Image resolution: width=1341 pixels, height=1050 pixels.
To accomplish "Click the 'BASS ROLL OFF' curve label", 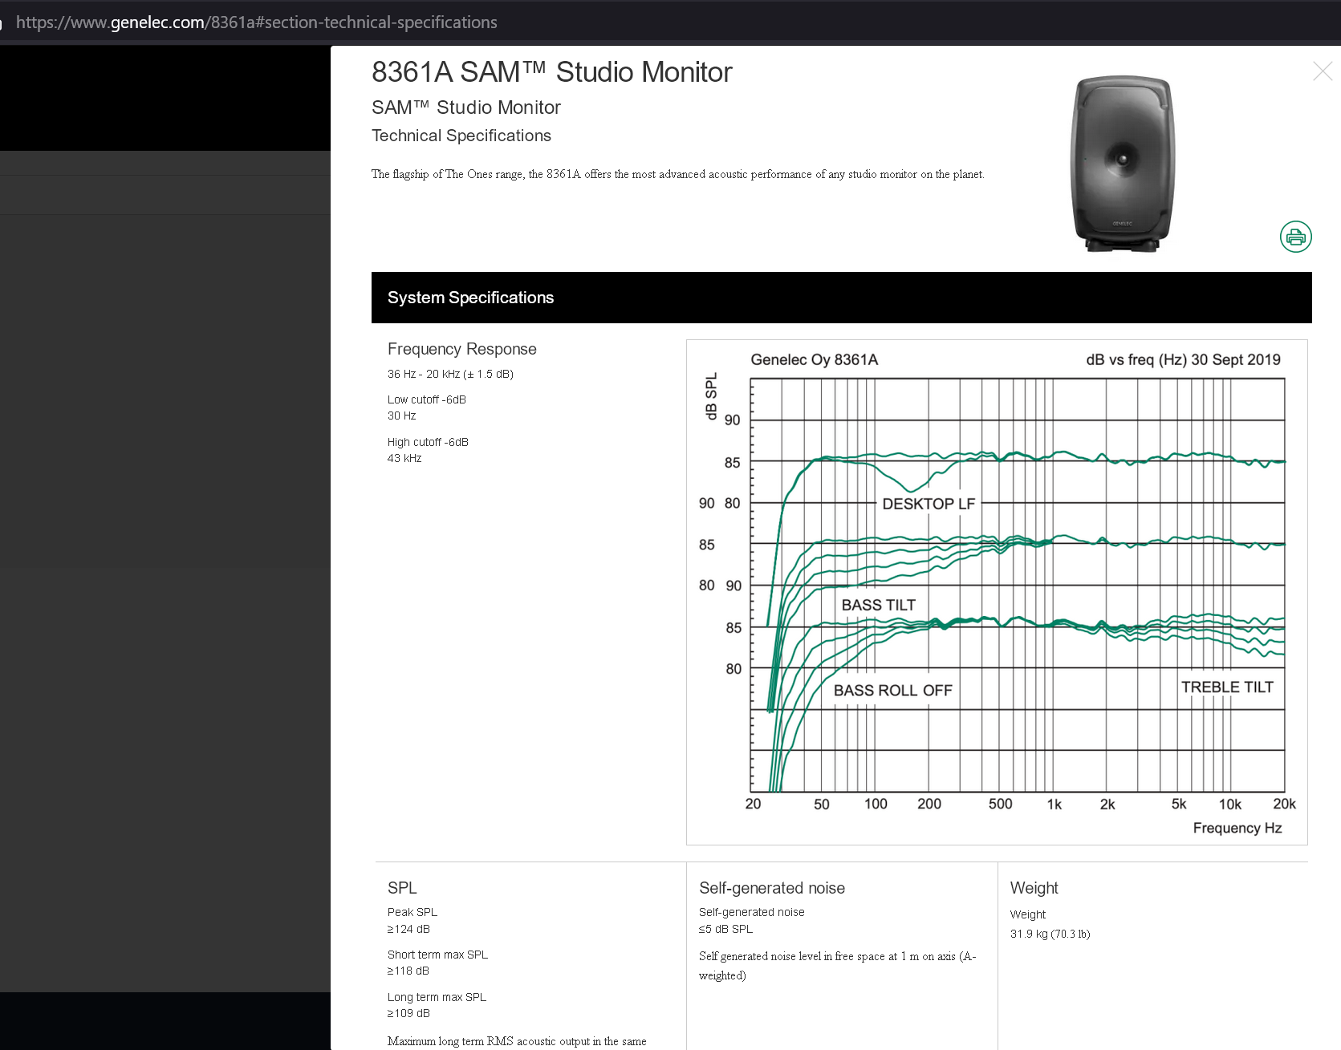I will point(892,691).
